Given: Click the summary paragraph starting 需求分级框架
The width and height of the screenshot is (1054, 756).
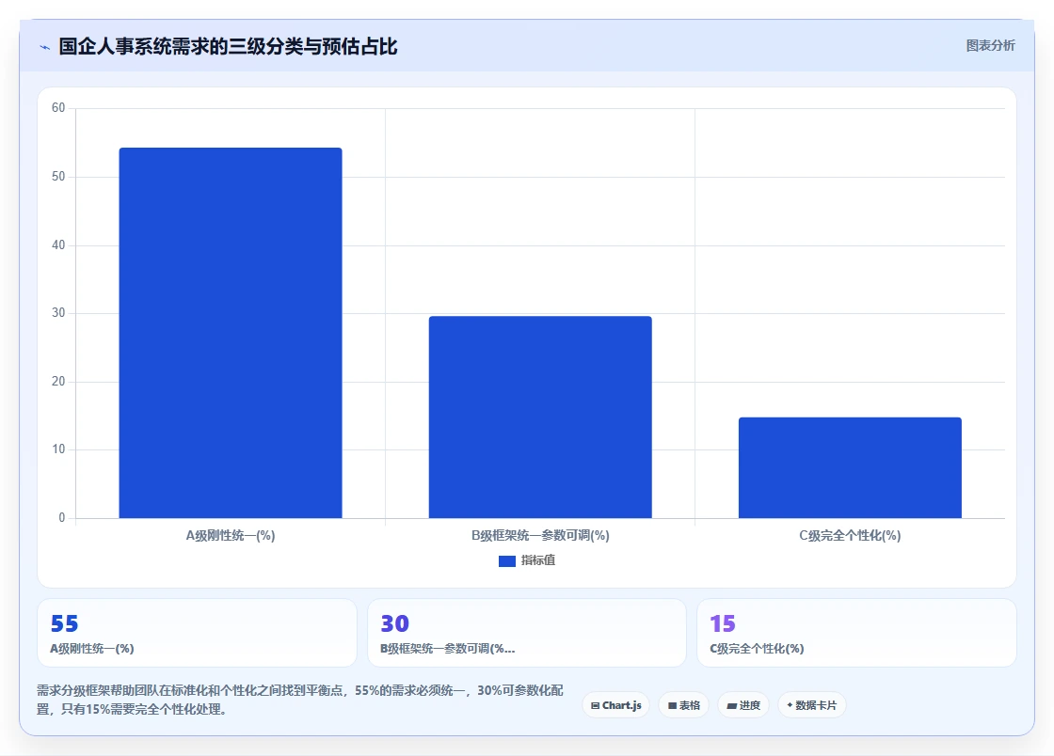Looking at the screenshot, I should tap(300, 700).
